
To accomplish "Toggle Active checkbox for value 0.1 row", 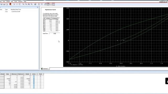I will pyautogui.click(x=34, y=85).
